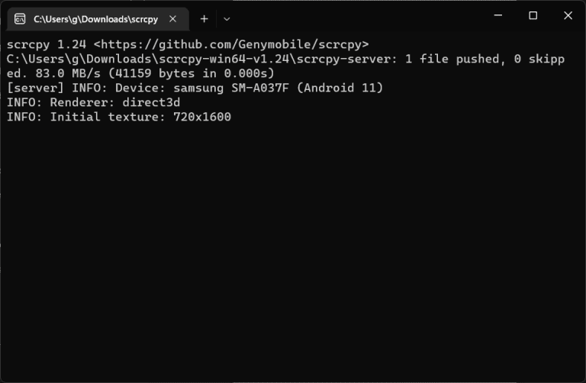This screenshot has height=383, width=586.
Task: Expand the new tab profile dropdown chevron
Action: click(x=227, y=19)
